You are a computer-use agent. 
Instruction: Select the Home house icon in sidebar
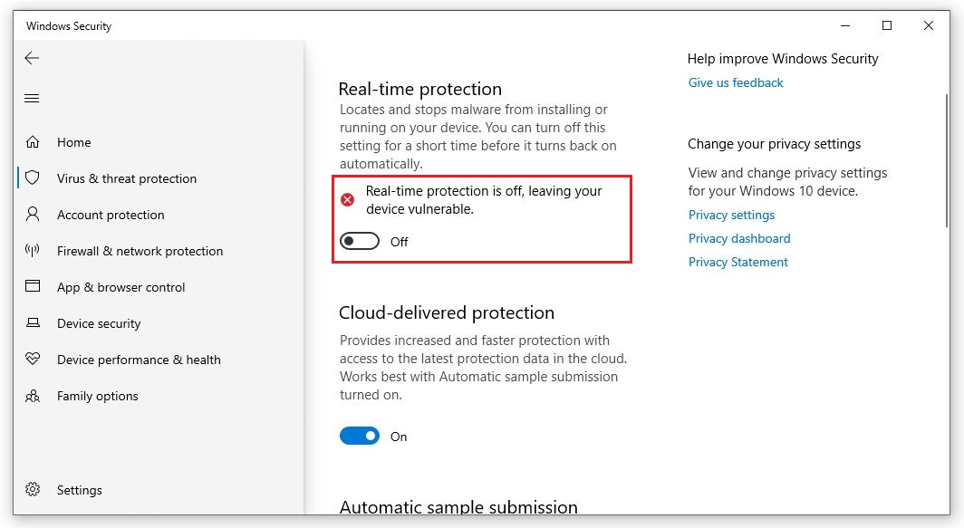click(33, 142)
